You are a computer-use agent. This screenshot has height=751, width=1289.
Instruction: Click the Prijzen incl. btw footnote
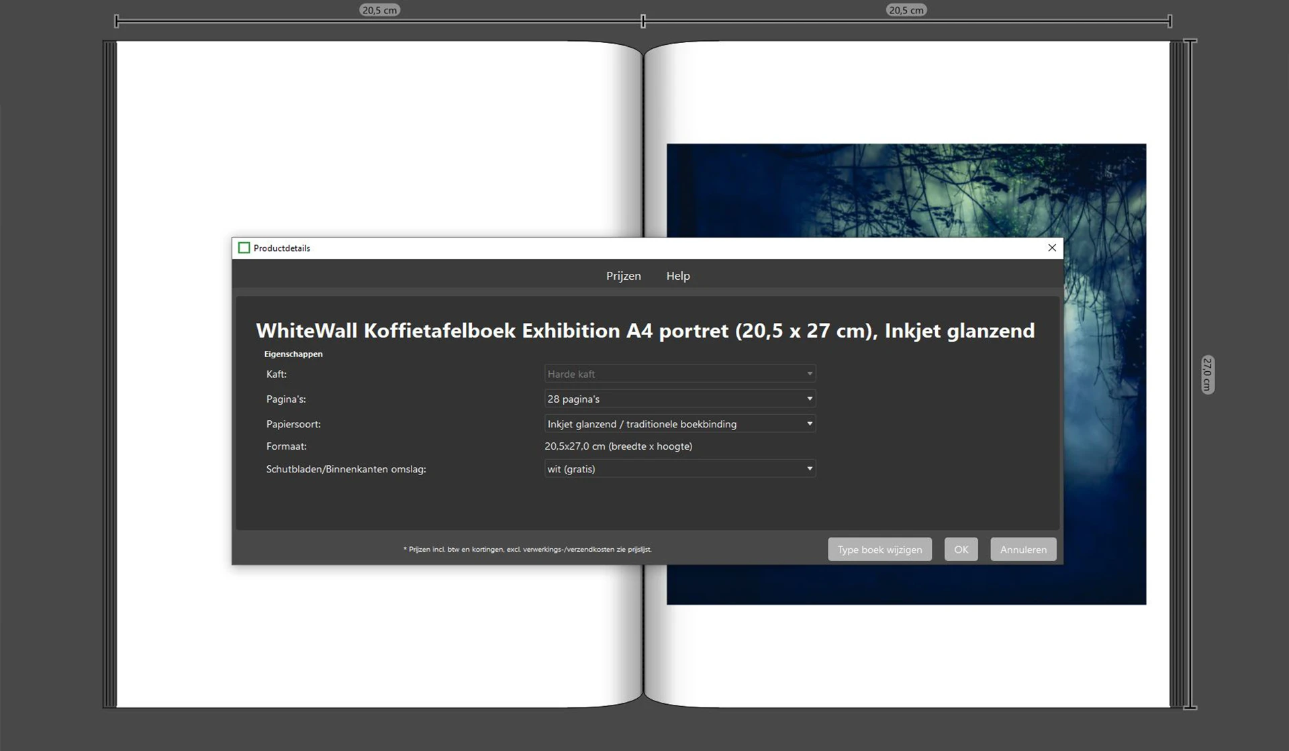tap(527, 549)
